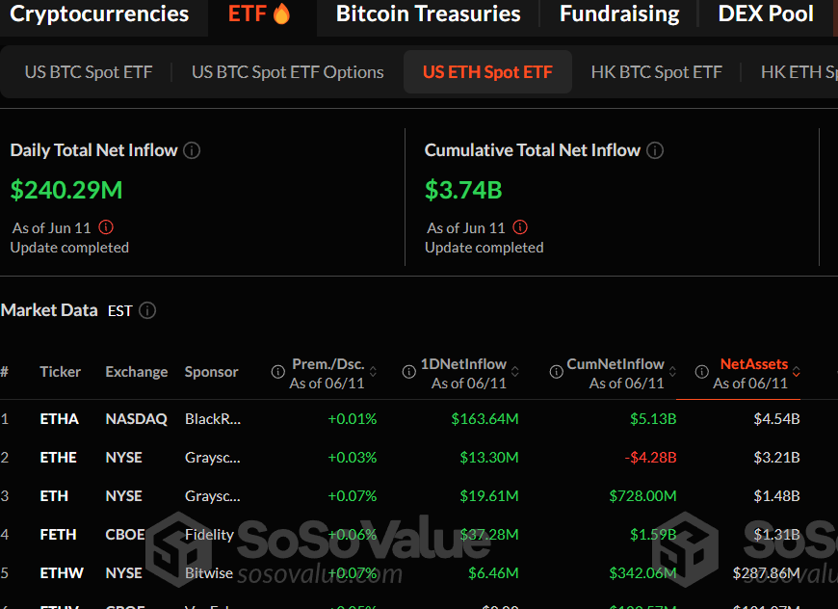Click the 1DNetInflow column header label
Image resolution: width=838 pixels, height=609 pixels.
coord(463,364)
